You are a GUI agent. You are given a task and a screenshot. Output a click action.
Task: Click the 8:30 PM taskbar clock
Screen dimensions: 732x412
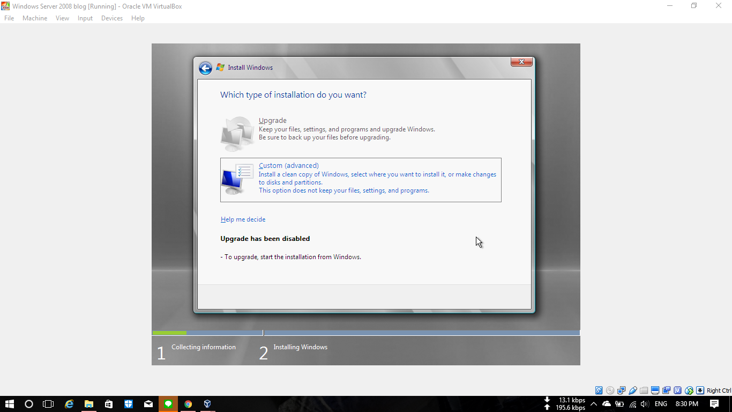pos(686,404)
